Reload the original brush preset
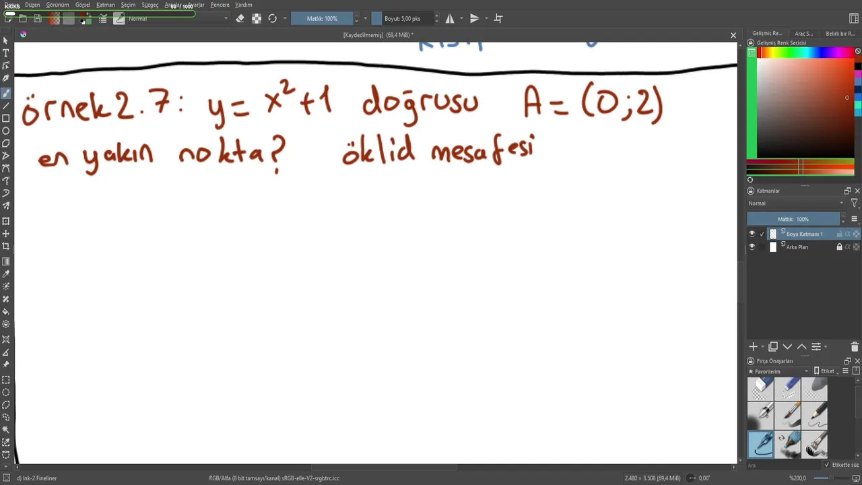This screenshot has width=862, height=485. coord(272,19)
